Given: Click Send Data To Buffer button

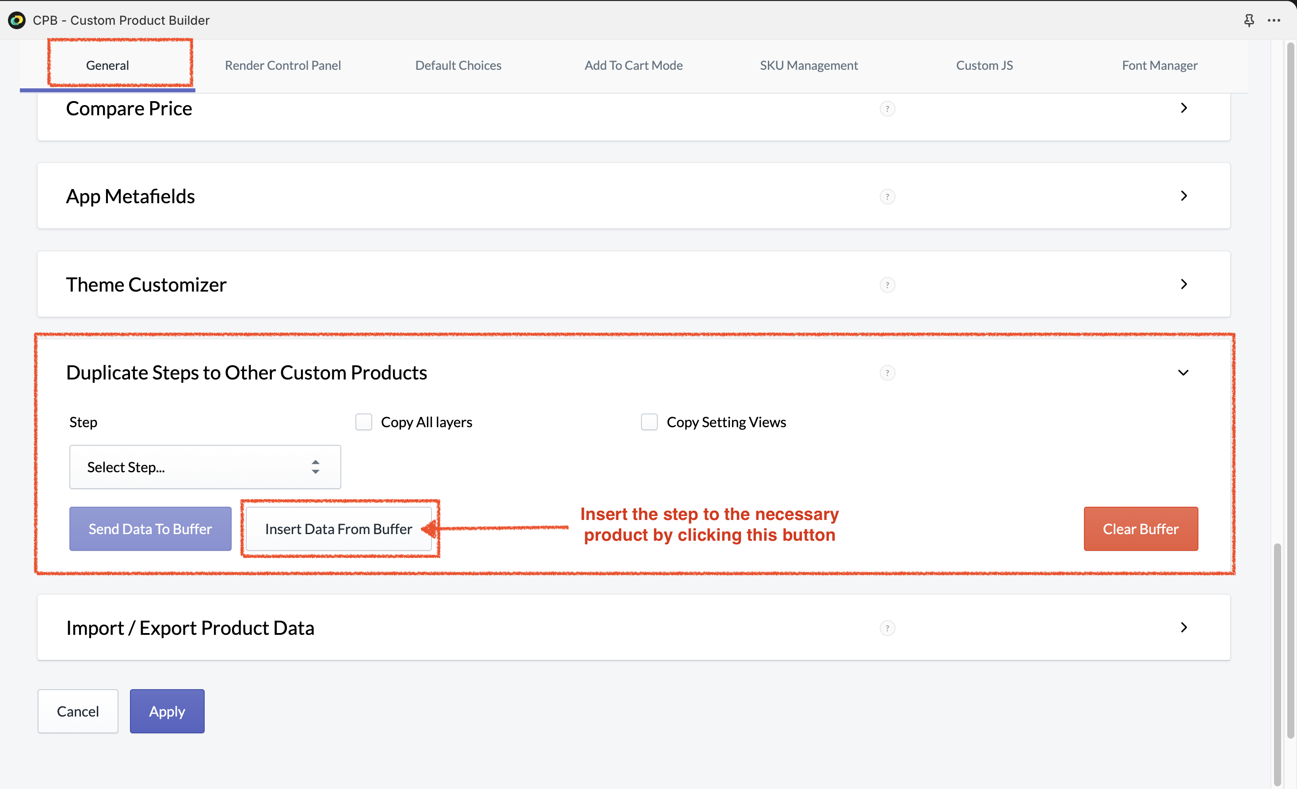Looking at the screenshot, I should (150, 529).
